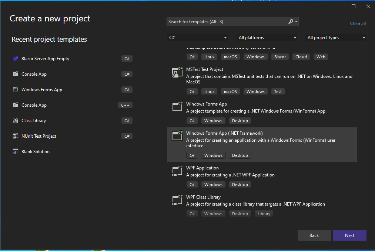This screenshot has width=375, height=251.
Task: Click the Clear all link
Action: tap(358, 24)
